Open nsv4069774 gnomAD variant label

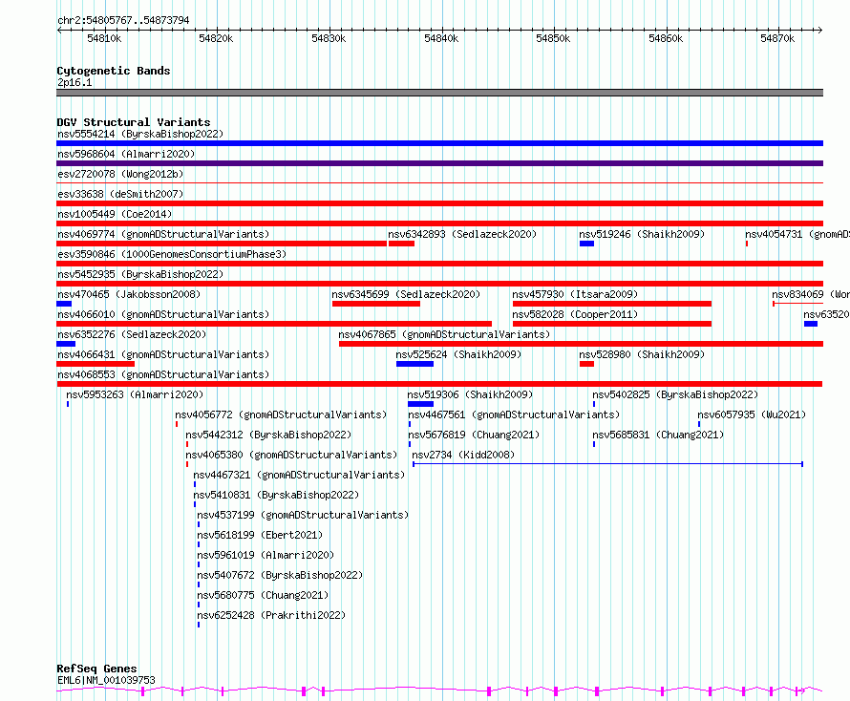163,234
